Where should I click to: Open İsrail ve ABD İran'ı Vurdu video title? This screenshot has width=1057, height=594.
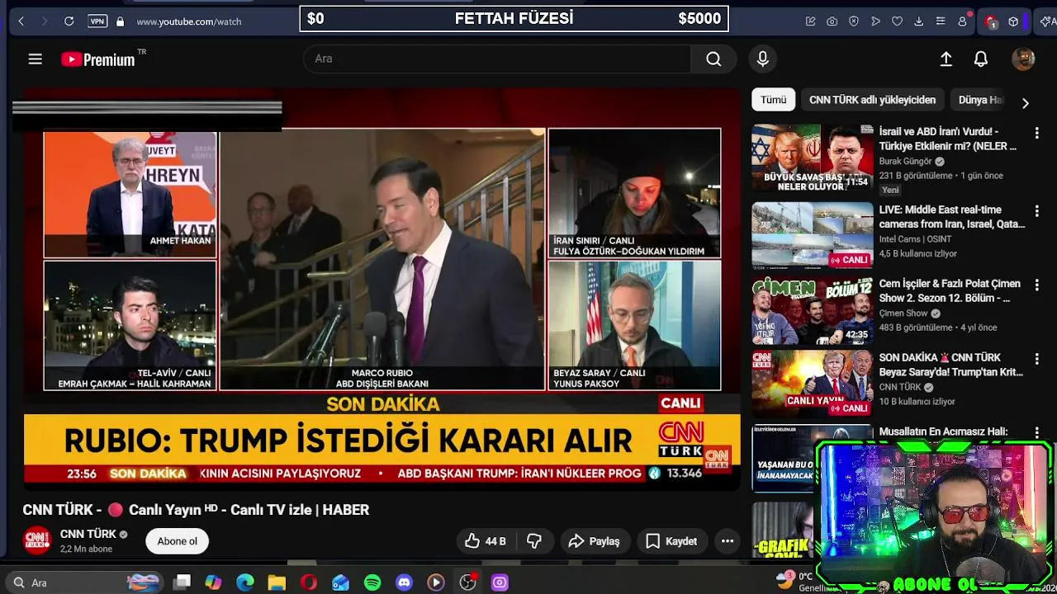(948, 139)
